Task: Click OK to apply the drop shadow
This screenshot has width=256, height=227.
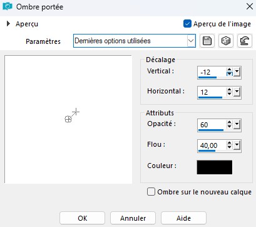Action: 82,218
